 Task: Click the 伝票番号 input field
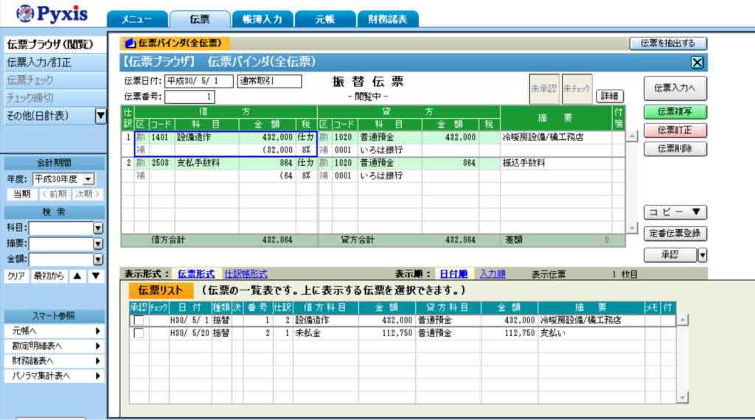point(189,97)
